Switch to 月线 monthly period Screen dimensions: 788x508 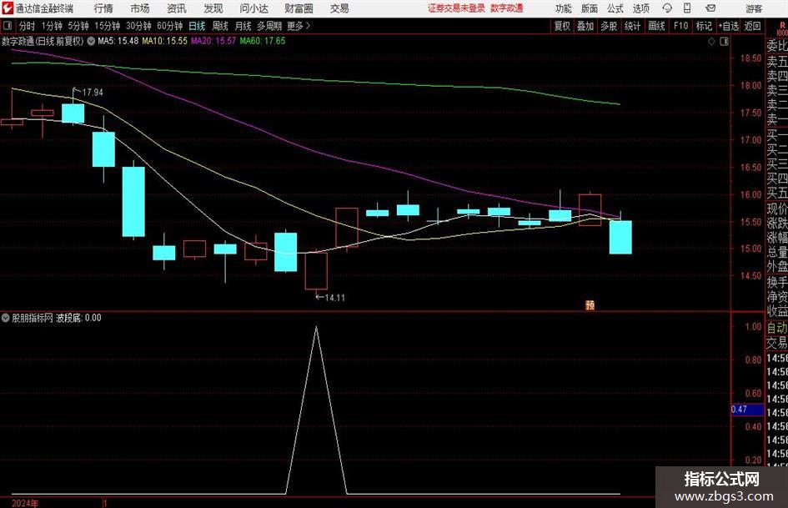(243, 26)
